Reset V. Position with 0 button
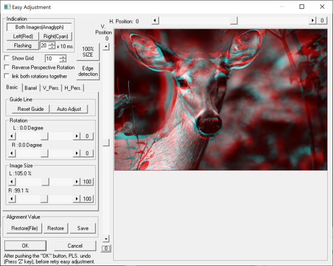Screen dimensions: 333x266 pyautogui.click(x=106, y=248)
